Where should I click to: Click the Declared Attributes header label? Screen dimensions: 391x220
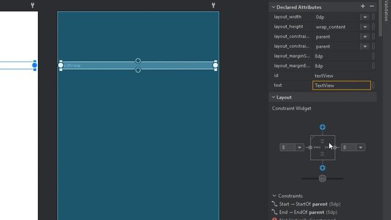[299, 7]
